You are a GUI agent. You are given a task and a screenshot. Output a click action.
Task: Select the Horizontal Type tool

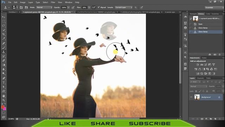coord(4,83)
